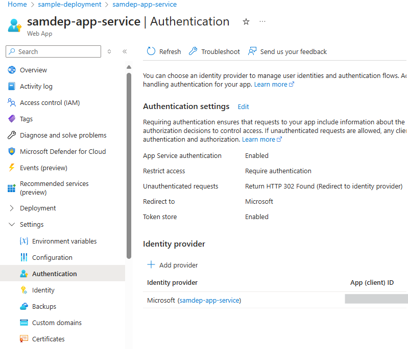Click the Configuration bars icon

point(24,257)
